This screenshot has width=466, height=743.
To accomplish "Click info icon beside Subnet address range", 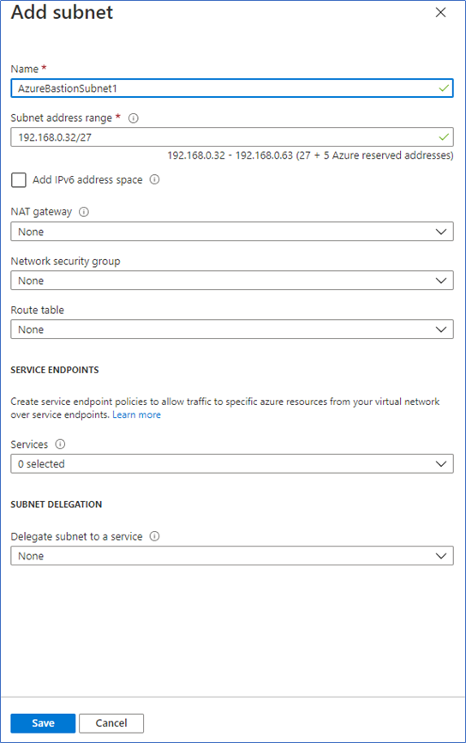I will [134, 118].
